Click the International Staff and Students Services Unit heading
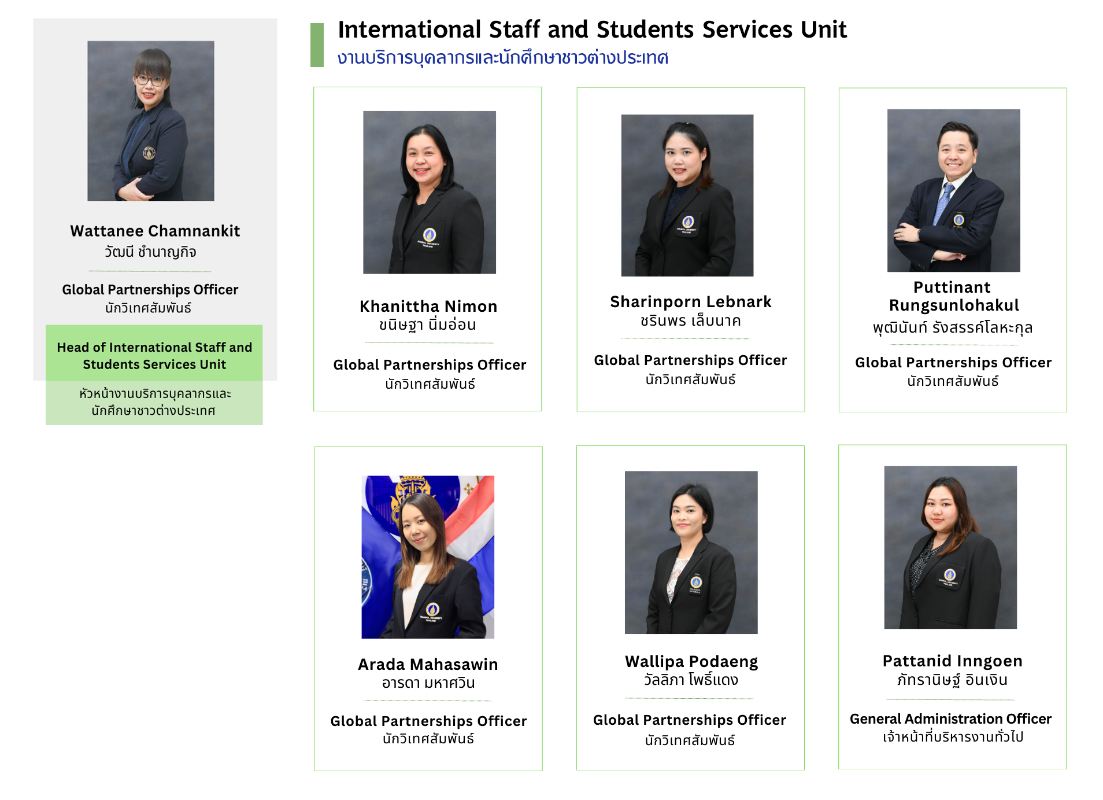 pyautogui.click(x=592, y=30)
